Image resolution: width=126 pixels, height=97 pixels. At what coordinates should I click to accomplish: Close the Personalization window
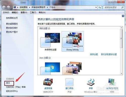[121, 2]
